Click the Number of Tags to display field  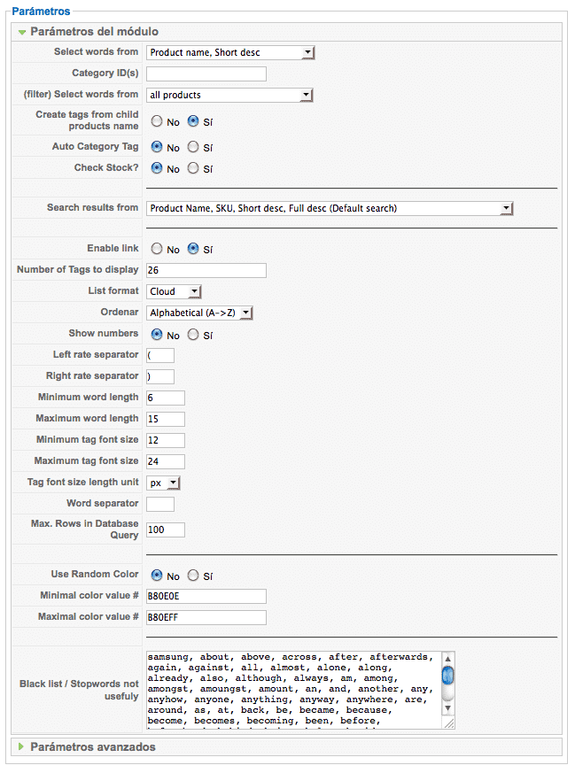tap(206, 270)
